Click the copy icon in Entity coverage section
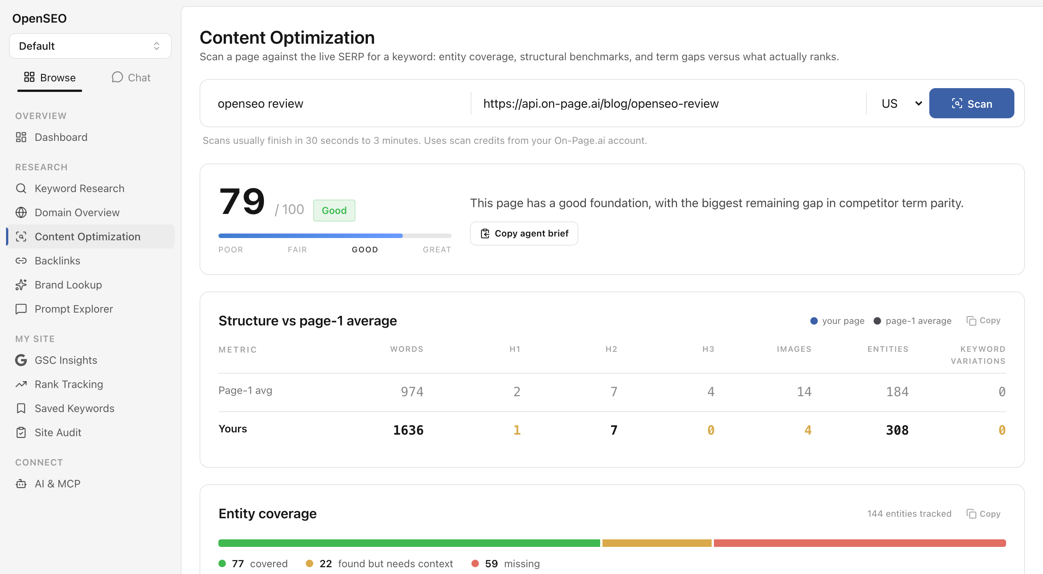Image resolution: width=1043 pixels, height=574 pixels. click(x=971, y=514)
